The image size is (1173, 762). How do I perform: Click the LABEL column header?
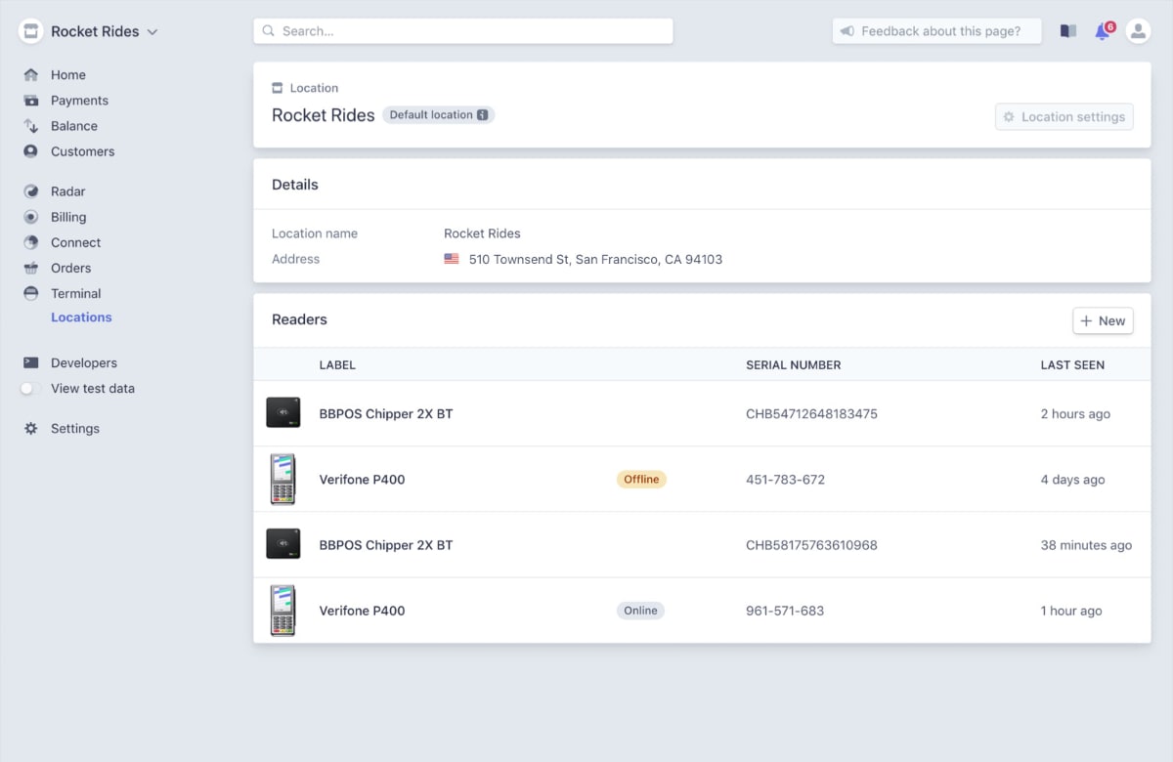pyautogui.click(x=337, y=365)
